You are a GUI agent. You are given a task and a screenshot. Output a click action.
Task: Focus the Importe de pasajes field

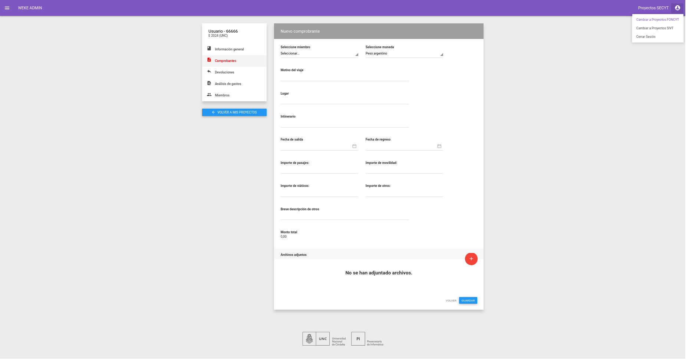point(319,169)
